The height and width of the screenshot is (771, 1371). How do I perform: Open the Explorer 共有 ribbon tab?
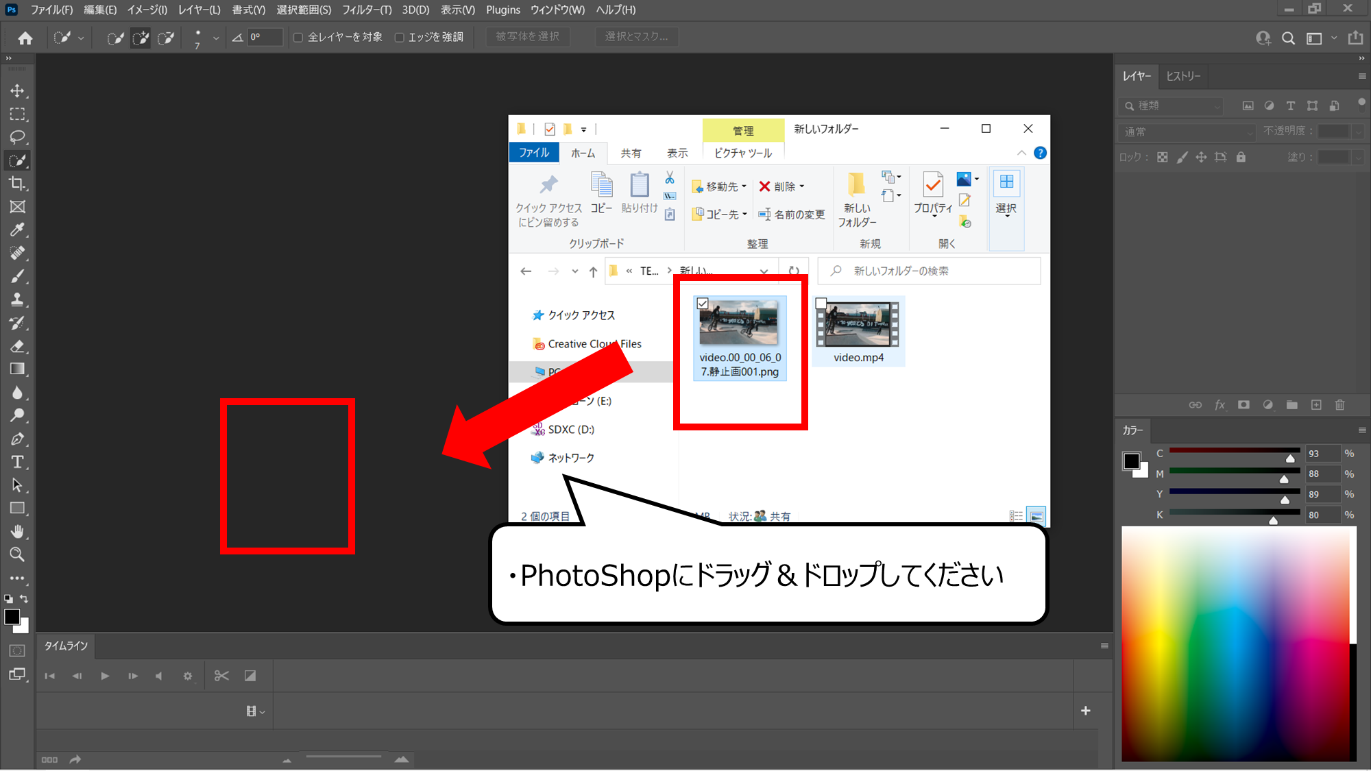[x=631, y=153]
